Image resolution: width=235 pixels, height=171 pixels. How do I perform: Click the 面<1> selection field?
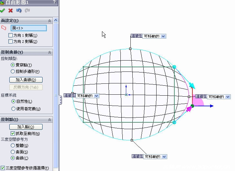click(29, 28)
